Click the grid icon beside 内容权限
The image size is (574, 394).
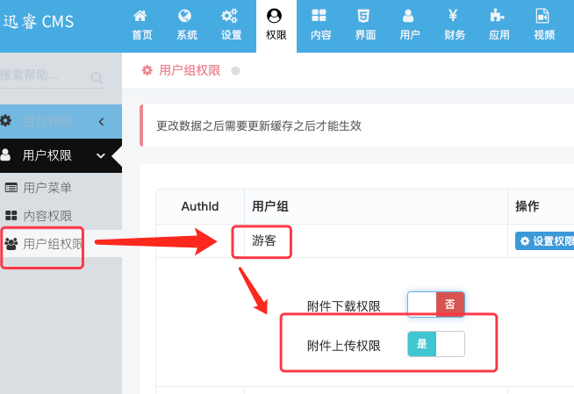(x=11, y=216)
